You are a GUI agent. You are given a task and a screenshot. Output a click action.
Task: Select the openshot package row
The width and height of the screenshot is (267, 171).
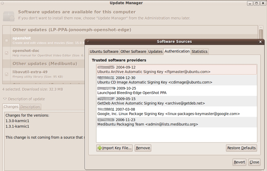[x=43, y=40]
